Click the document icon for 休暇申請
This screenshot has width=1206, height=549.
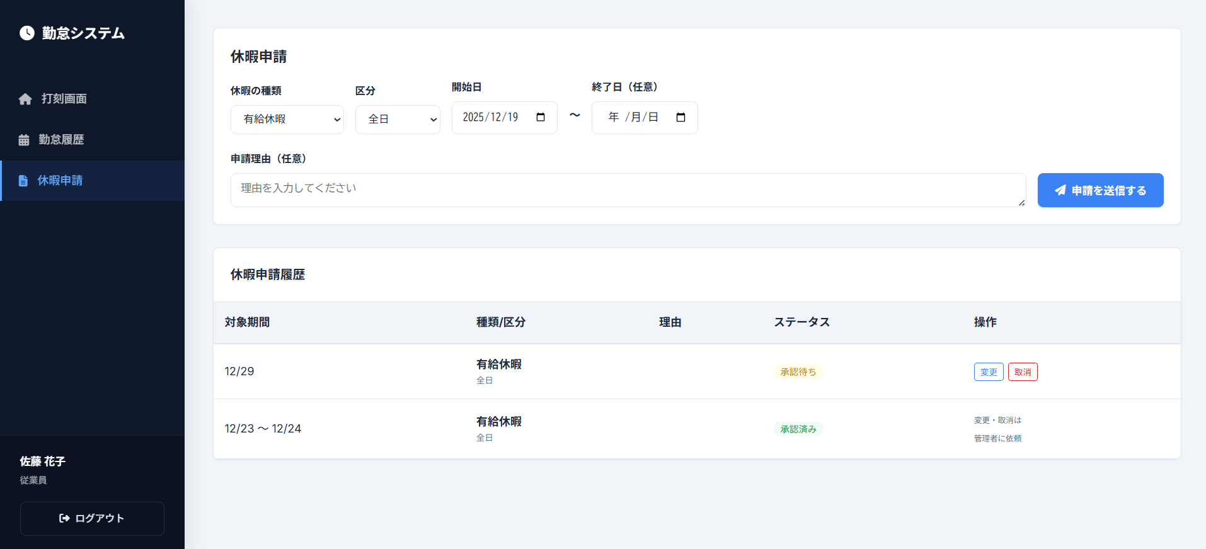[x=23, y=181]
